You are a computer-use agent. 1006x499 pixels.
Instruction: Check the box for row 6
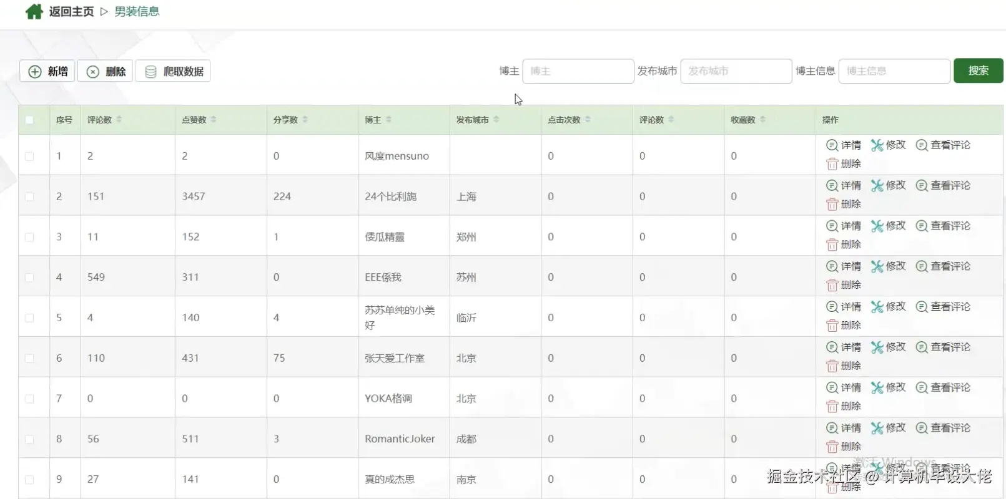(x=29, y=358)
